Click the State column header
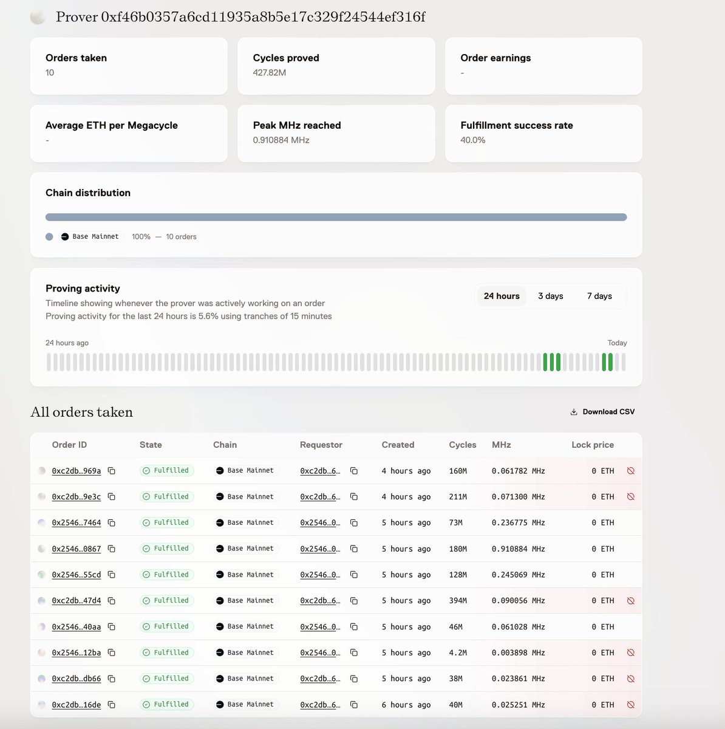Image resolution: width=725 pixels, height=729 pixels. [151, 445]
